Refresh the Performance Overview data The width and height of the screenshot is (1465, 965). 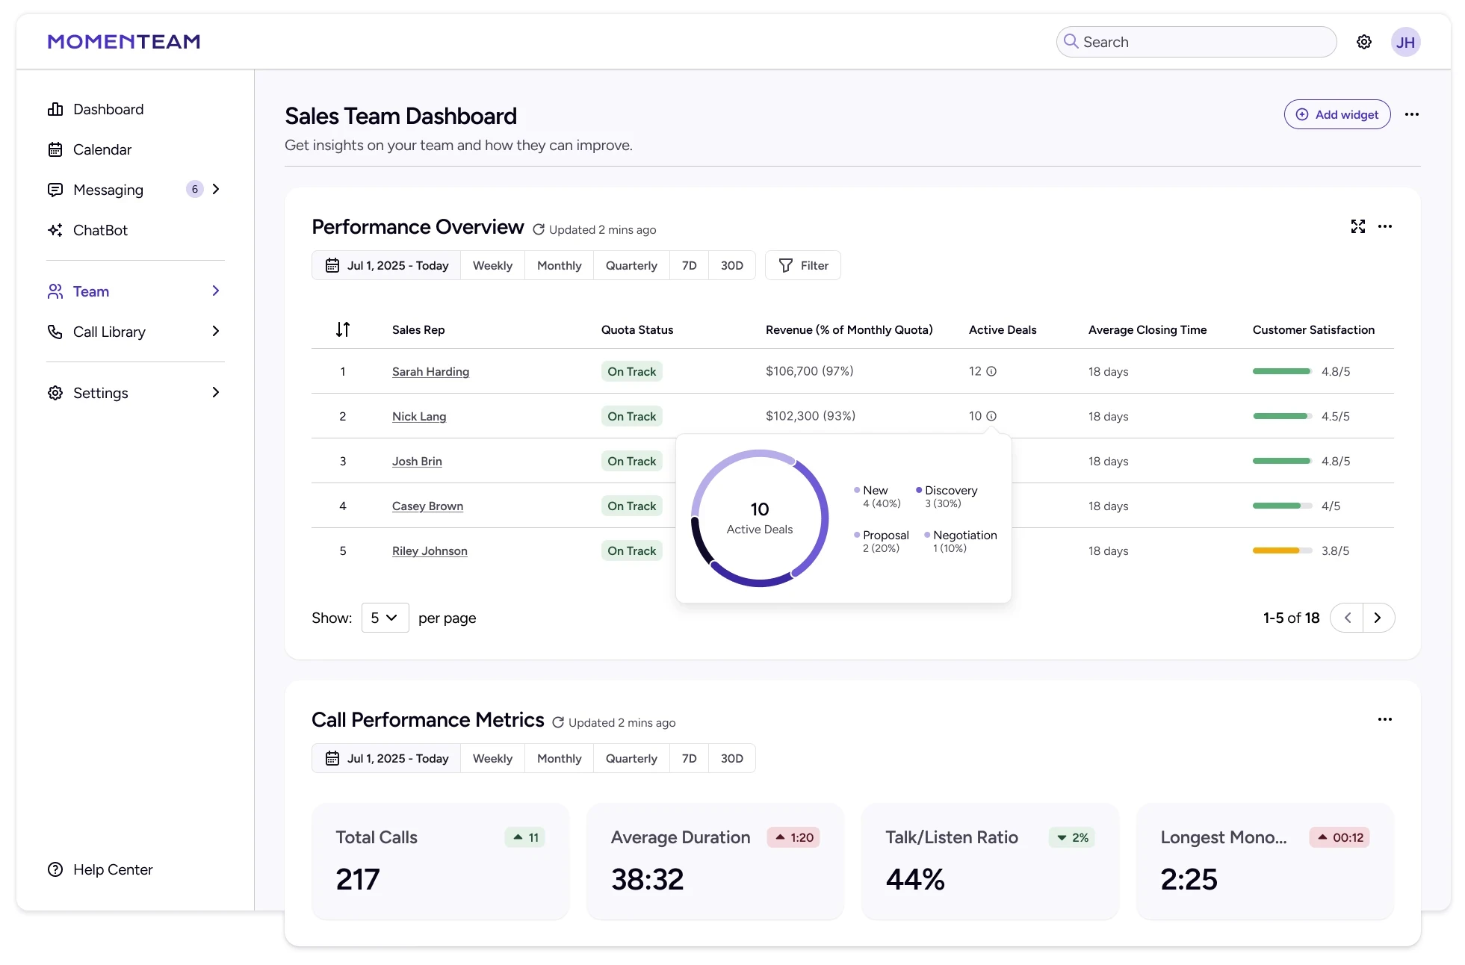coord(538,230)
